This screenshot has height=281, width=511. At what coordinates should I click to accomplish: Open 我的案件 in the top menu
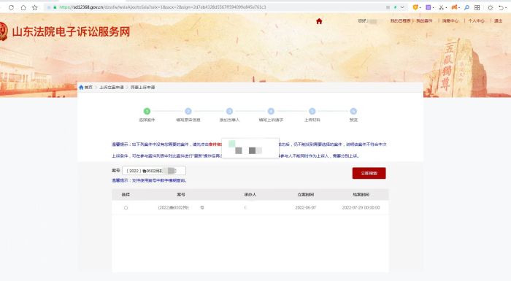pos(424,21)
